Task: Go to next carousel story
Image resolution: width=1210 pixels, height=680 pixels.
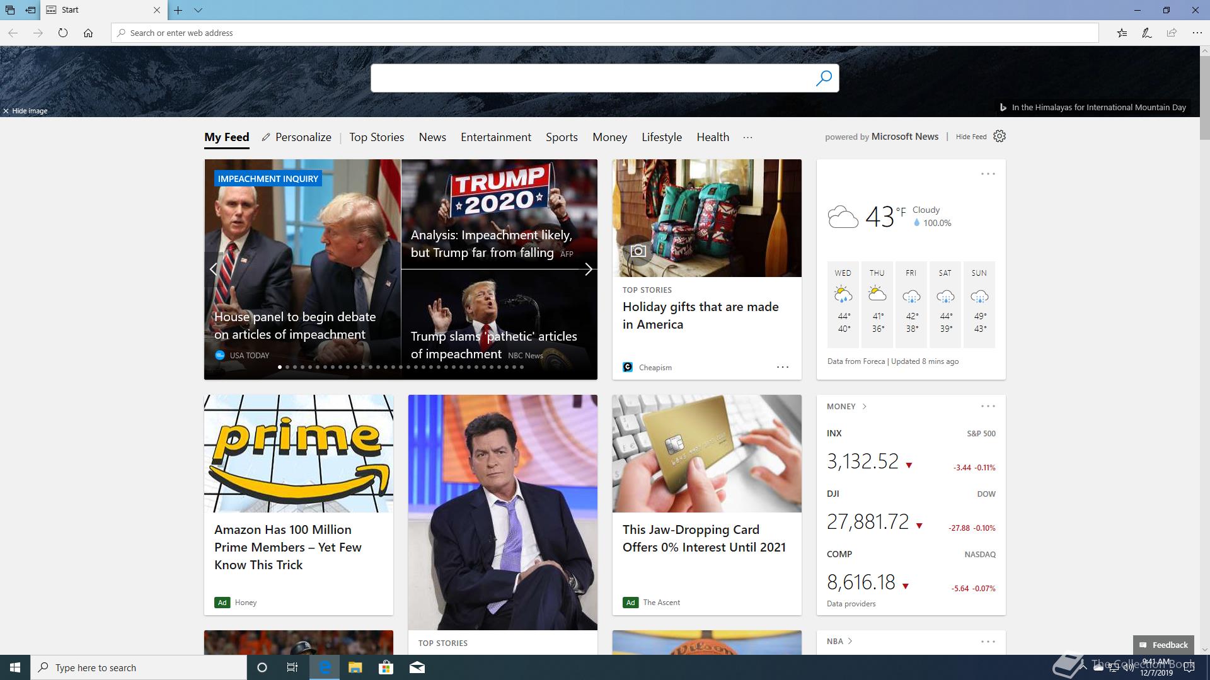Action: [x=588, y=269]
